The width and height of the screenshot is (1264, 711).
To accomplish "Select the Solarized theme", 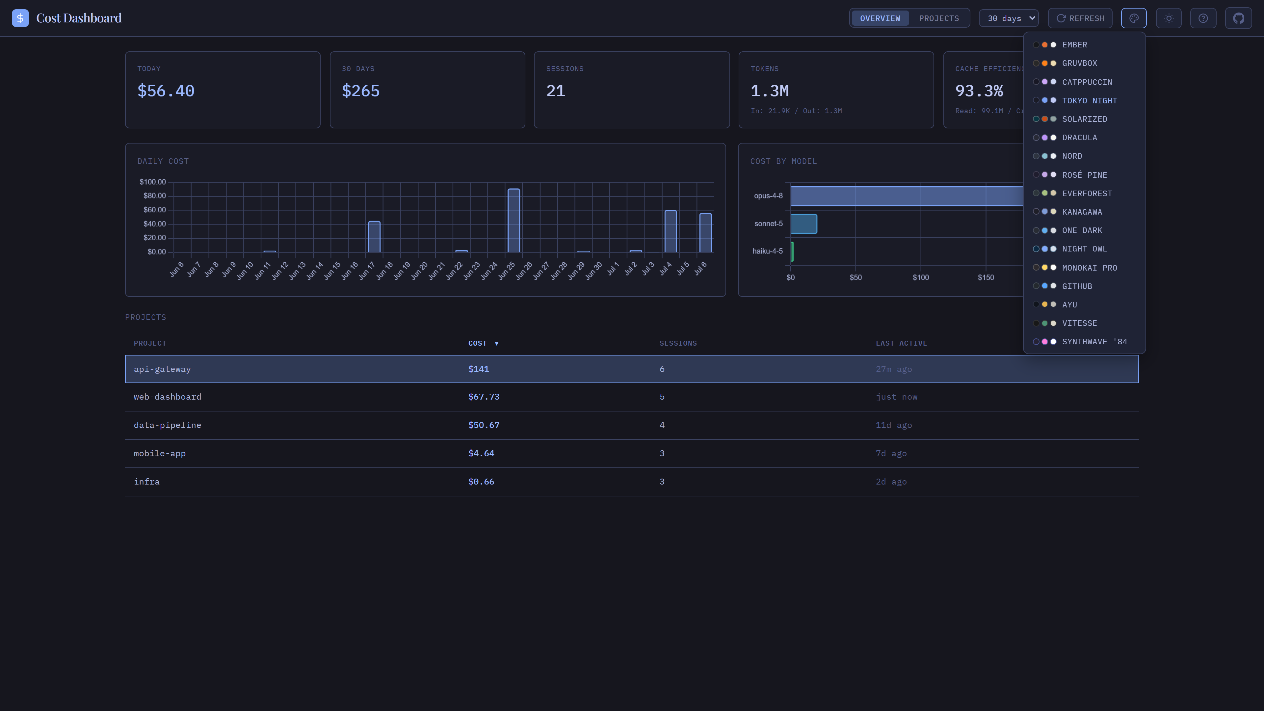I will [x=1084, y=119].
